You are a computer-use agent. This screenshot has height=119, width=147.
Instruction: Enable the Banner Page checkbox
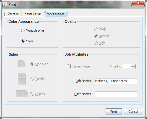[69, 66]
